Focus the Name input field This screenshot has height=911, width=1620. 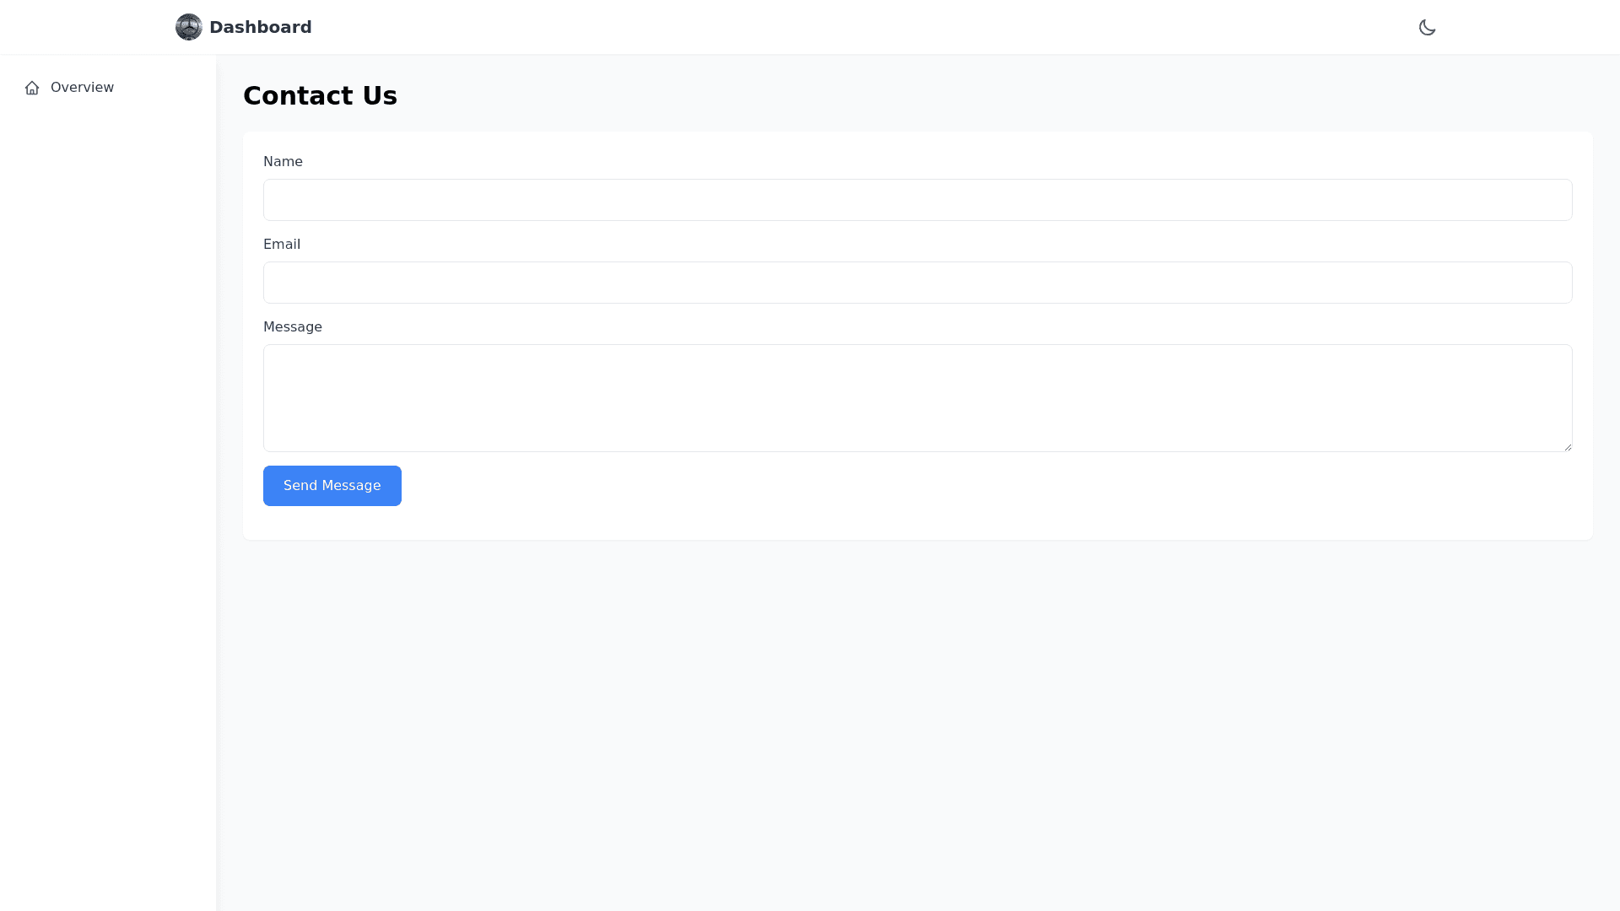(x=917, y=200)
